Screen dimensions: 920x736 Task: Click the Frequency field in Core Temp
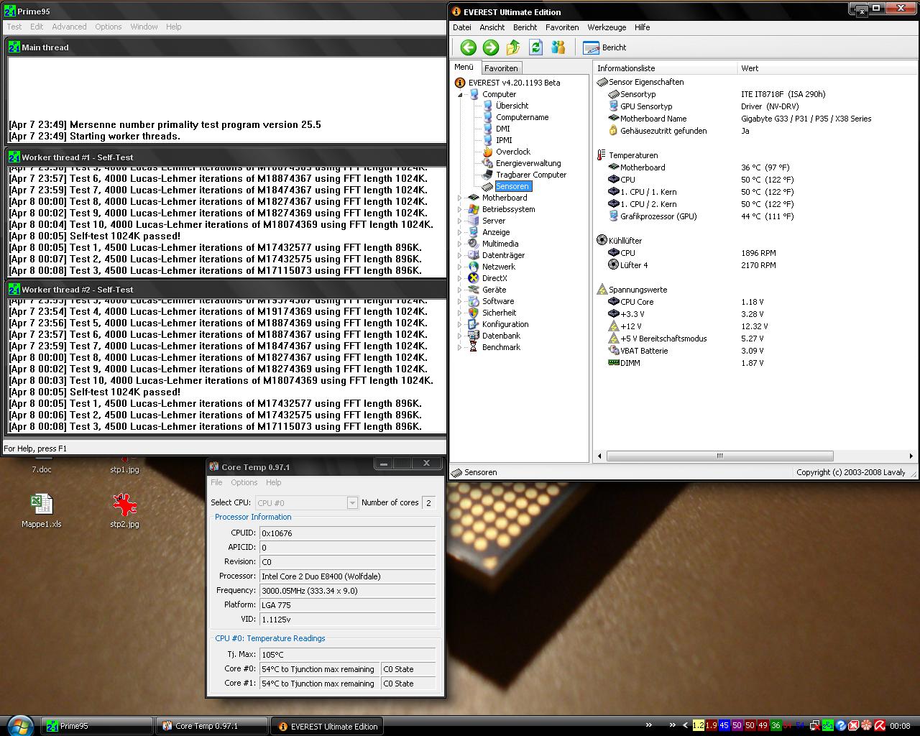coord(347,591)
